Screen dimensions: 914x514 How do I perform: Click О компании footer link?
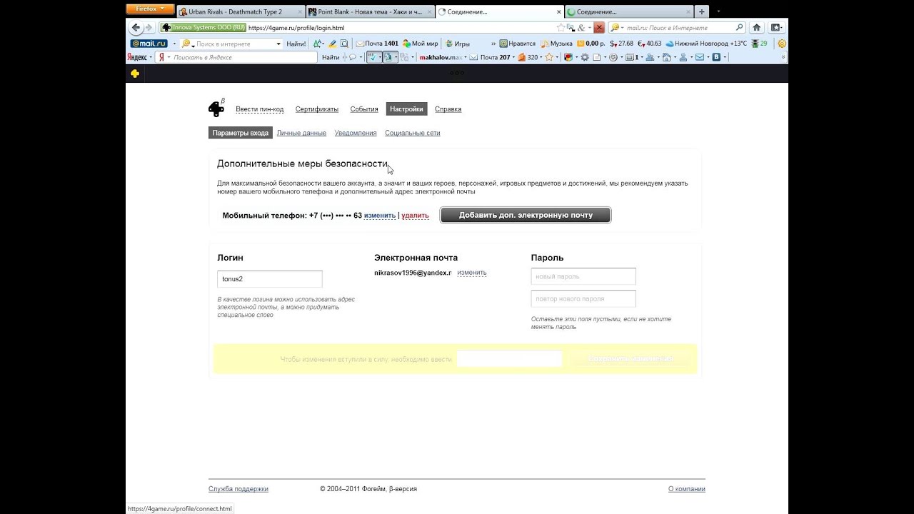686,489
